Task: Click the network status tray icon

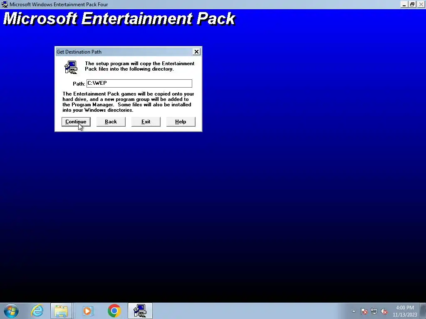Action: click(x=374, y=311)
